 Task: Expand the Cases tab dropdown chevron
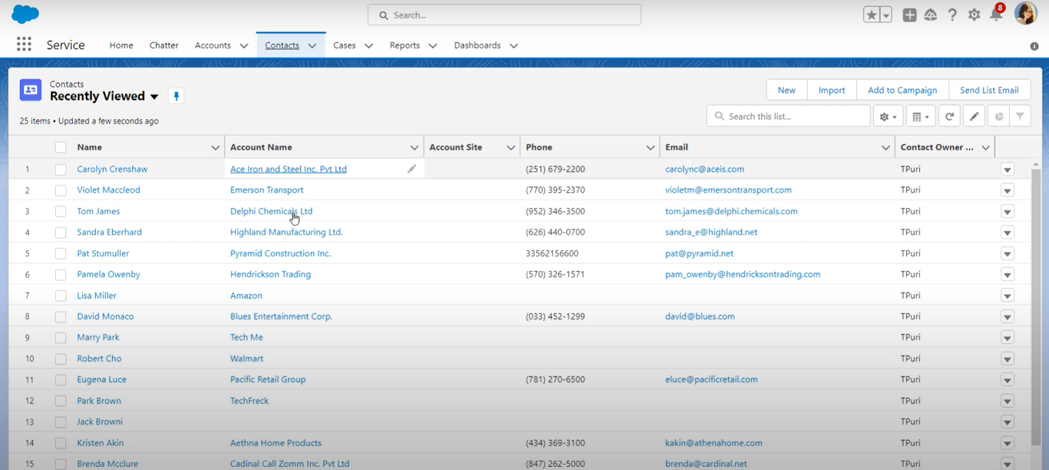click(x=368, y=46)
